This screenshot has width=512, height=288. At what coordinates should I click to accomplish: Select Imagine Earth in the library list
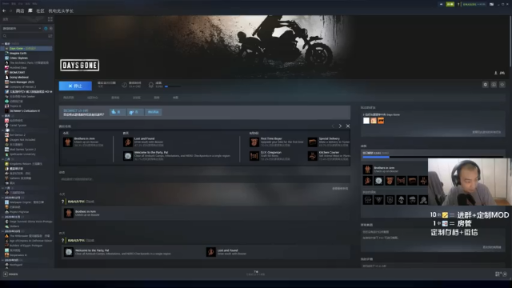click(x=18, y=54)
